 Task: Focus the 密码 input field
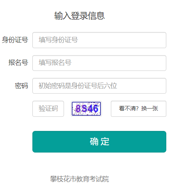[99, 86]
